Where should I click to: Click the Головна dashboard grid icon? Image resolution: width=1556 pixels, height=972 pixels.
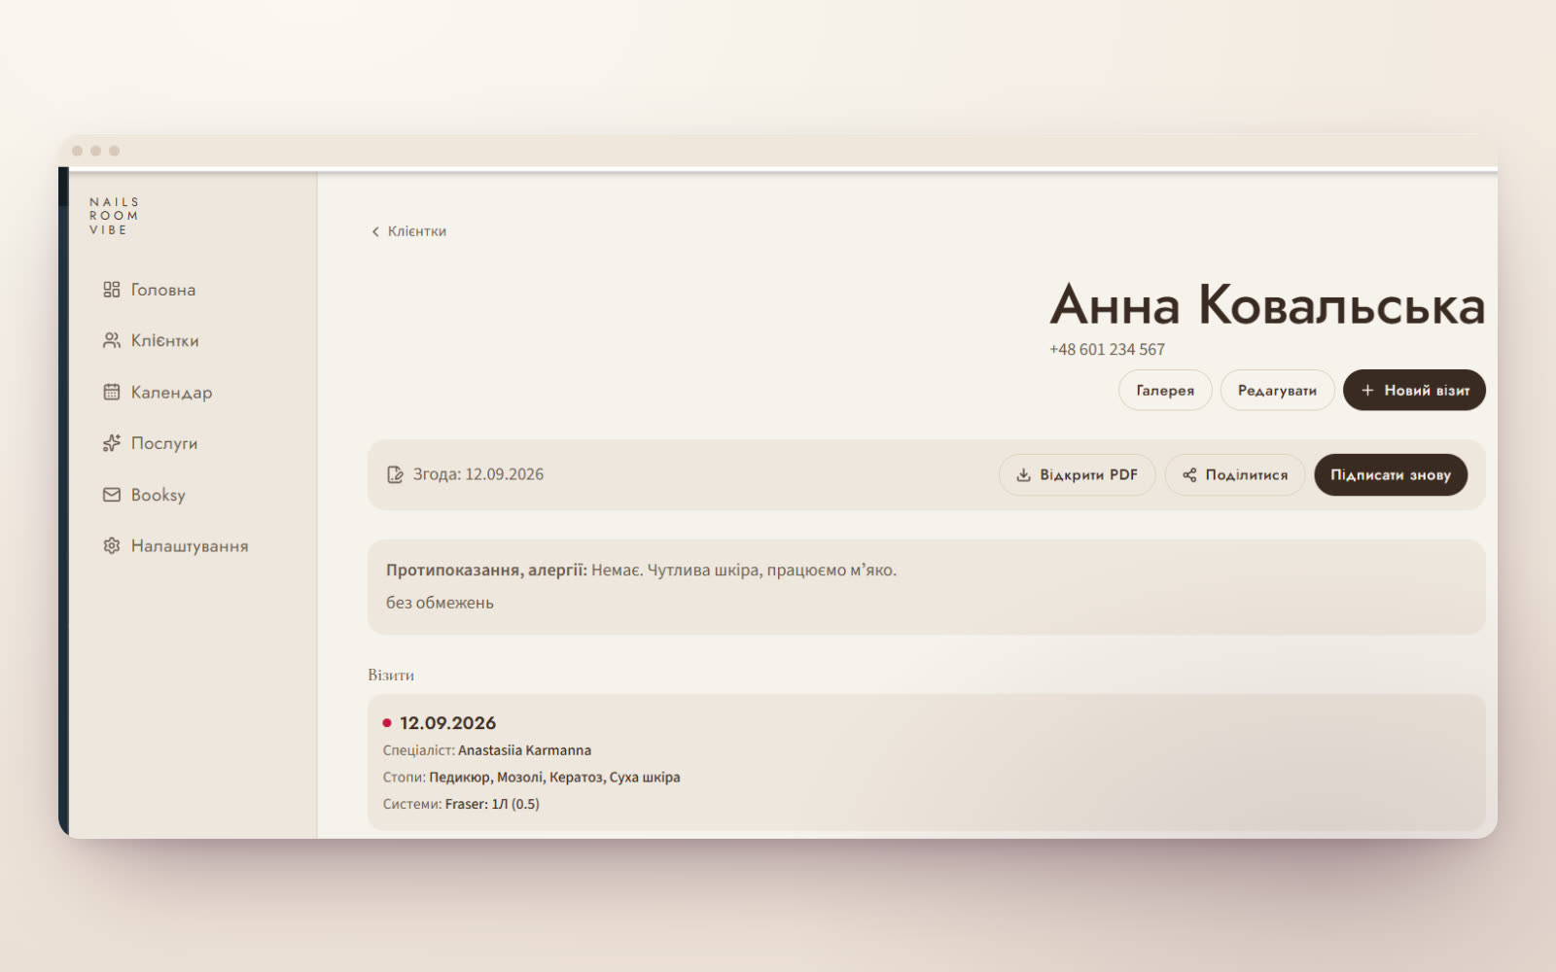[112, 290]
